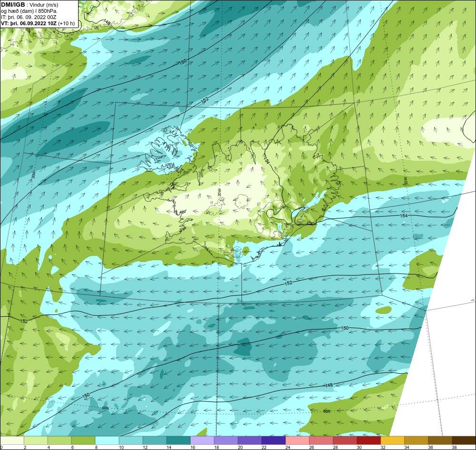Click the "VT: þri. 06.09.2022 10Z" valid time
Screen dimensions: 476x450
(x=29, y=23)
